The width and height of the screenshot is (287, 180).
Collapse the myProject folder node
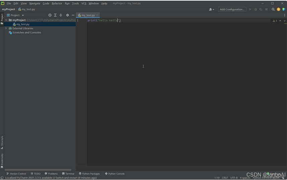pyautogui.click(x=6, y=20)
